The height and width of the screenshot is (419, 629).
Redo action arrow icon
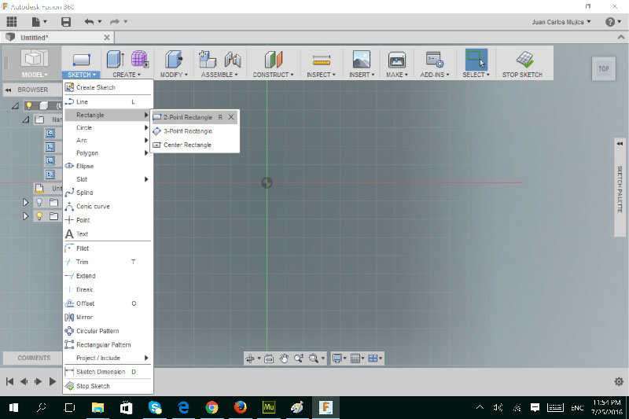pyautogui.click(x=115, y=22)
